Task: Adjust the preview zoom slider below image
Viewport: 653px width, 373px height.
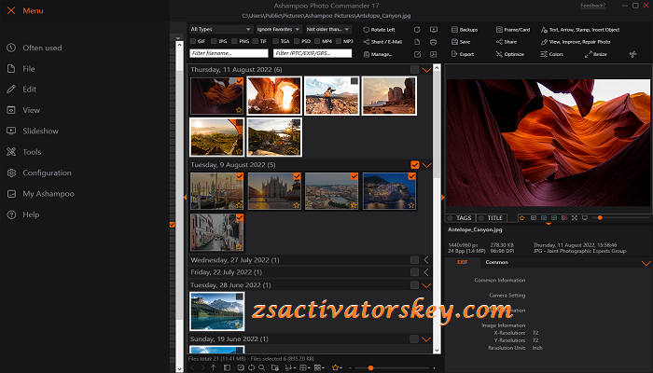Action: (x=600, y=217)
